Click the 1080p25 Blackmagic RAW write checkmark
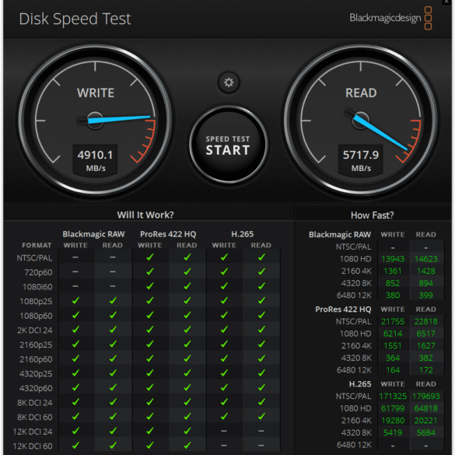 (x=75, y=301)
